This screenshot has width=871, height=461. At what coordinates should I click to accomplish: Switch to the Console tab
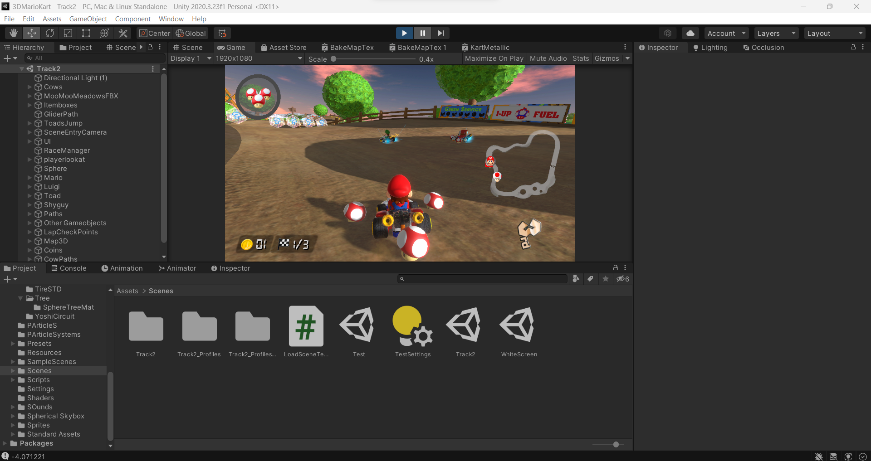click(x=69, y=268)
